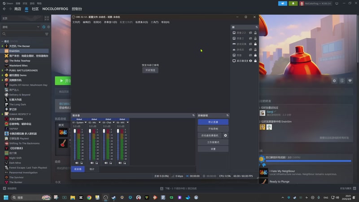359x202 pixels.
Task: Show the 图像 source
Action: tap(250, 55)
